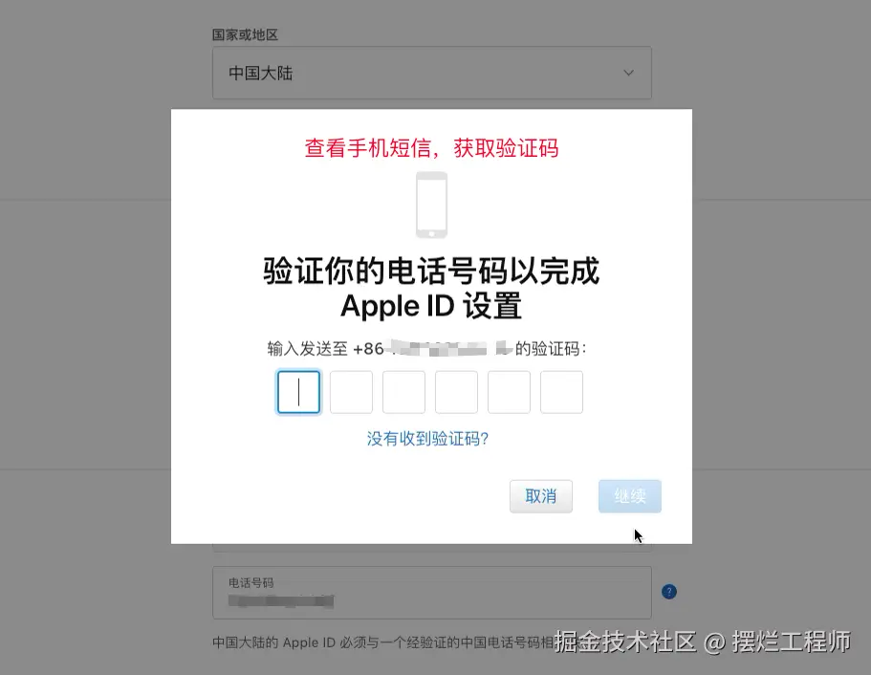Click the 继续 continue button
This screenshot has height=675, width=871.
[630, 496]
